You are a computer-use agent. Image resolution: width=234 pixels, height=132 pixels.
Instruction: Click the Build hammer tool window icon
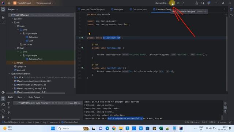click(x=3, y=99)
